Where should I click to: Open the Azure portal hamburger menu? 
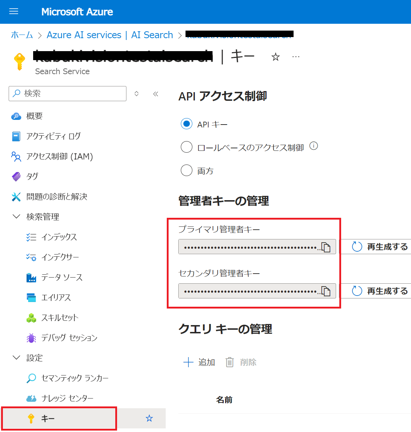14,12
